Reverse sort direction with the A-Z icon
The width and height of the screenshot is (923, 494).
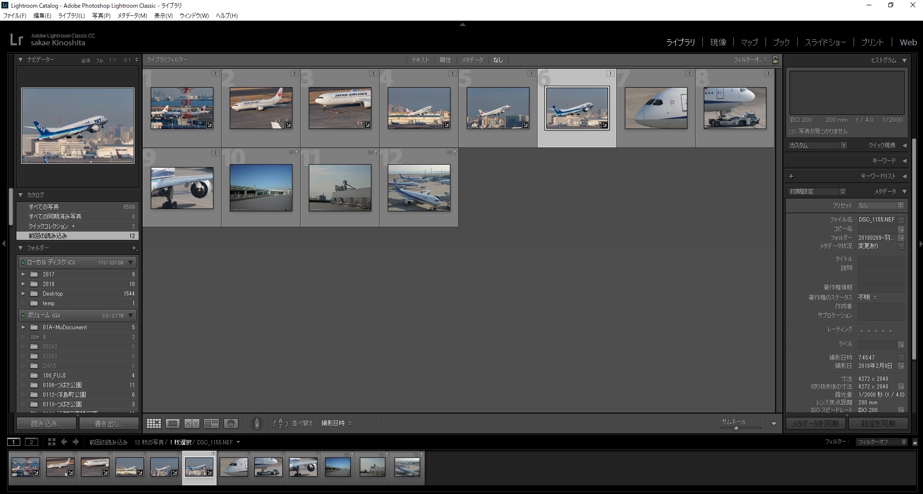[280, 423]
